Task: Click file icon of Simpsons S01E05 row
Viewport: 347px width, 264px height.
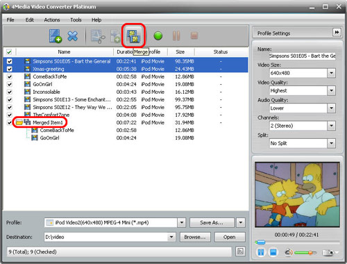Action: click(x=28, y=61)
